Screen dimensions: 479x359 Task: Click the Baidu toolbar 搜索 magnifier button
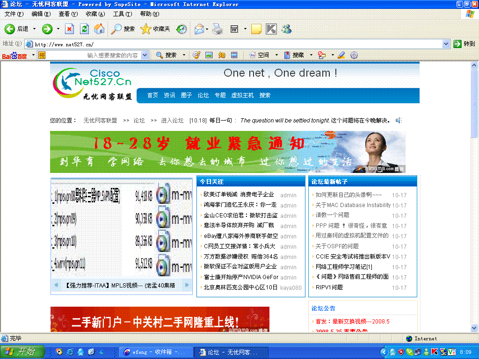167,55
